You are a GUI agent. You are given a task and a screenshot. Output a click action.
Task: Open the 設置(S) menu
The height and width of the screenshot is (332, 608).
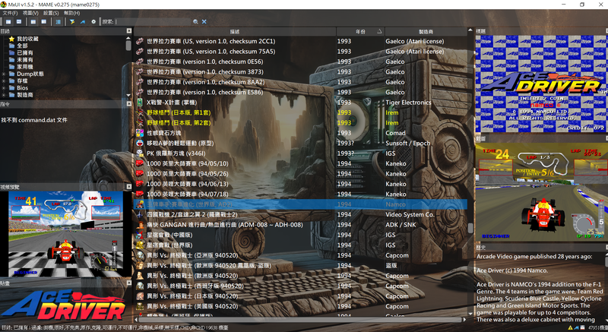(x=51, y=13)
